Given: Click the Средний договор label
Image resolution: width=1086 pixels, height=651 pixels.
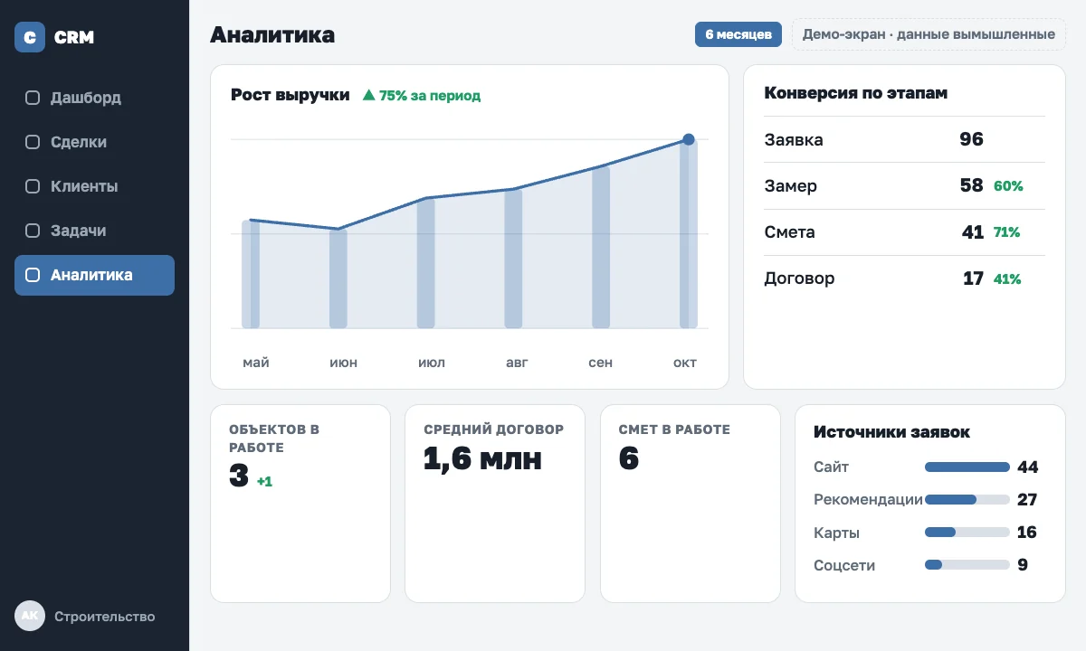Looking at the screenshot, I should 493,429.
